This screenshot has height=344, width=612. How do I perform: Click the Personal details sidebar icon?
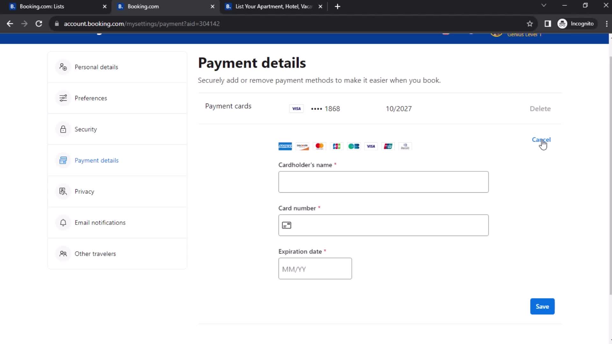(63, 67)
